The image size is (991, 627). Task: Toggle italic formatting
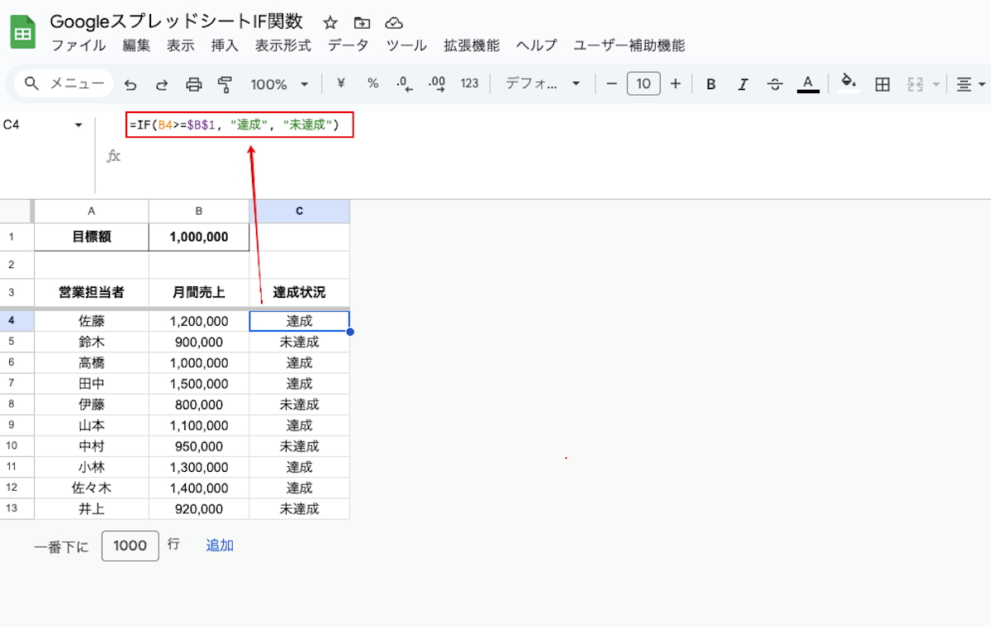coord(742,84)
